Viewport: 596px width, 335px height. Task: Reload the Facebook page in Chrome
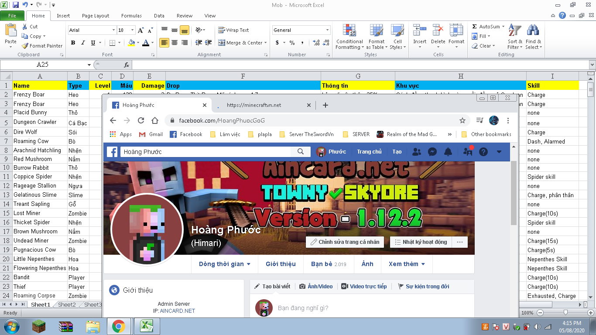coord(140,120)
